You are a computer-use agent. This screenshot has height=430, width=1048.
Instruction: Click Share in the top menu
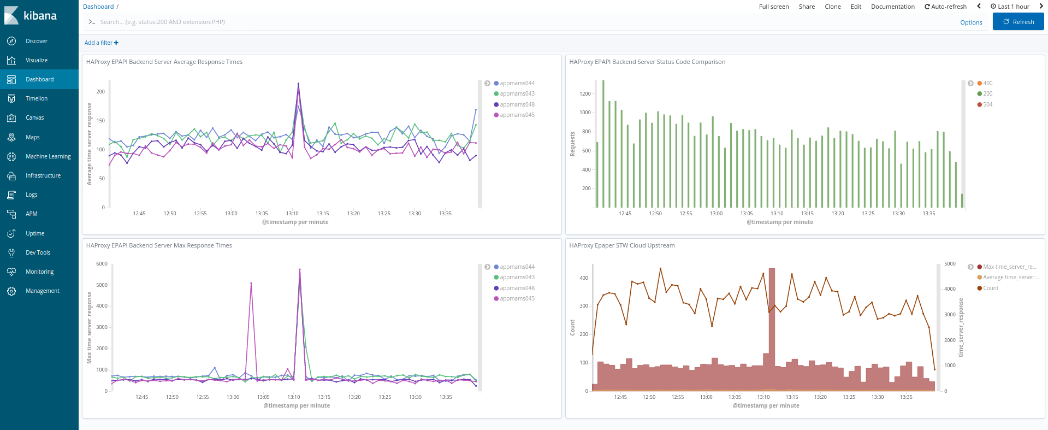pyautogui.click(x=807, y=7)
